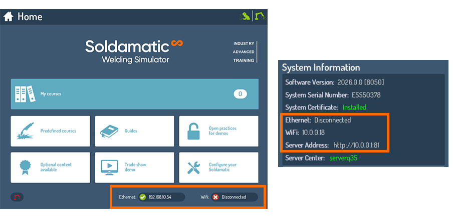The height and width of the screenshot is (219, 453).
Task: Click the Home house icon
Action: tap(8, 16)
